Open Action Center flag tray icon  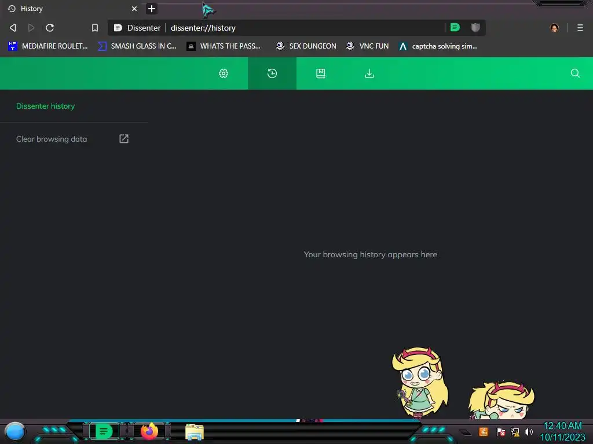(x=500, y=432)
